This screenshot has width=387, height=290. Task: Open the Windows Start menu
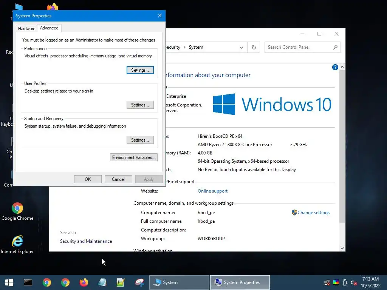click(9, 282)
